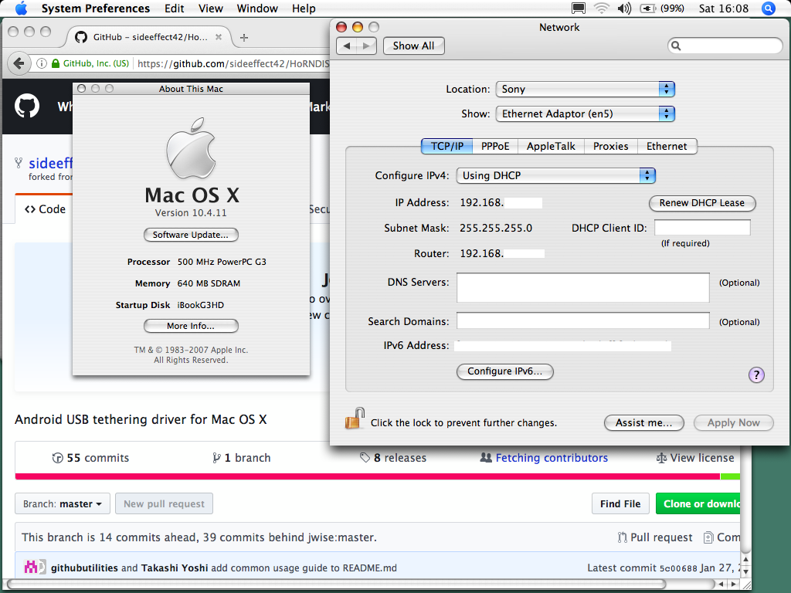Open the Wi-Fi AirPort status icon
791x593 pixels.
(601, 8)
